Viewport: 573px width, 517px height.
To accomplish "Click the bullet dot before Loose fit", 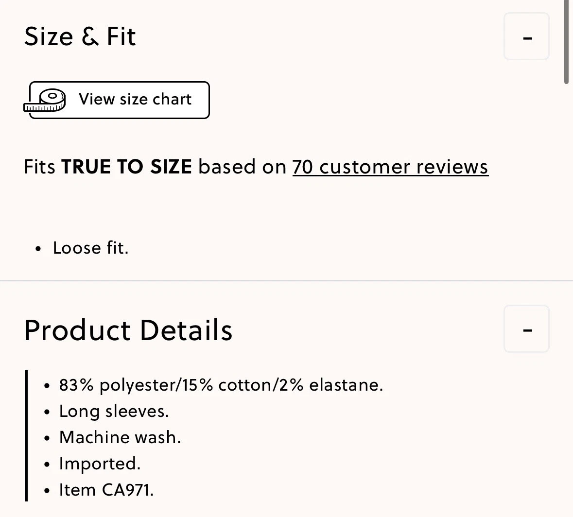I will [38, 249].
